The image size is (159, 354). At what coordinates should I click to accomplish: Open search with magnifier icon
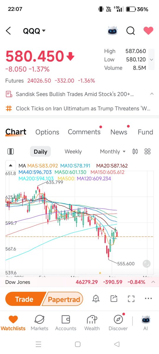pos(130,31)
